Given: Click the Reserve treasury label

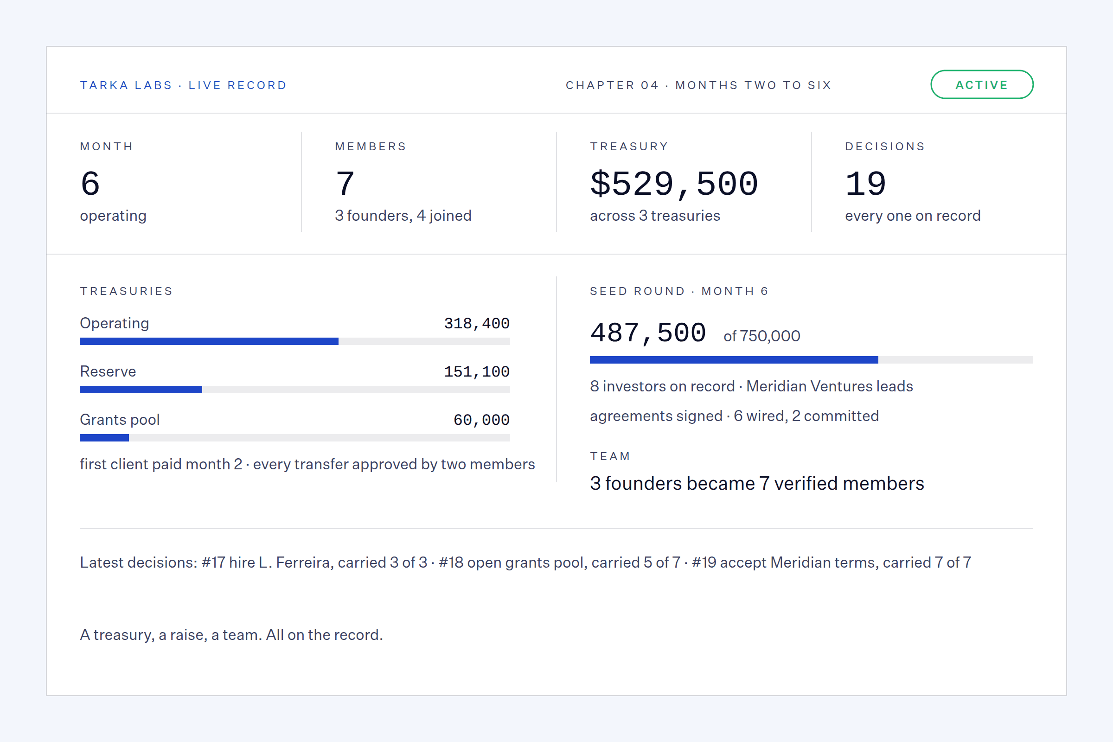Looking at the screenshot, I should [108, 371].
